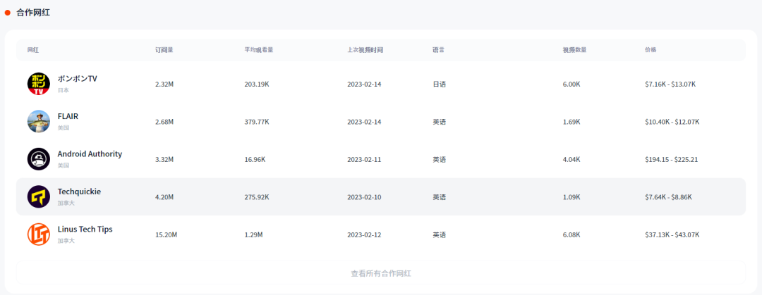The height and width of the screenshot is (295, 762).
Task: Click video count 6.00K
Action: (x=571, y=84)
